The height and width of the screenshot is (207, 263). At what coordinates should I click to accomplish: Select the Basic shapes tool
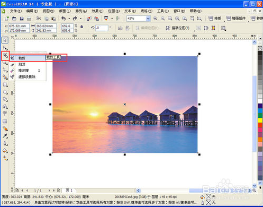pos(5,106)
